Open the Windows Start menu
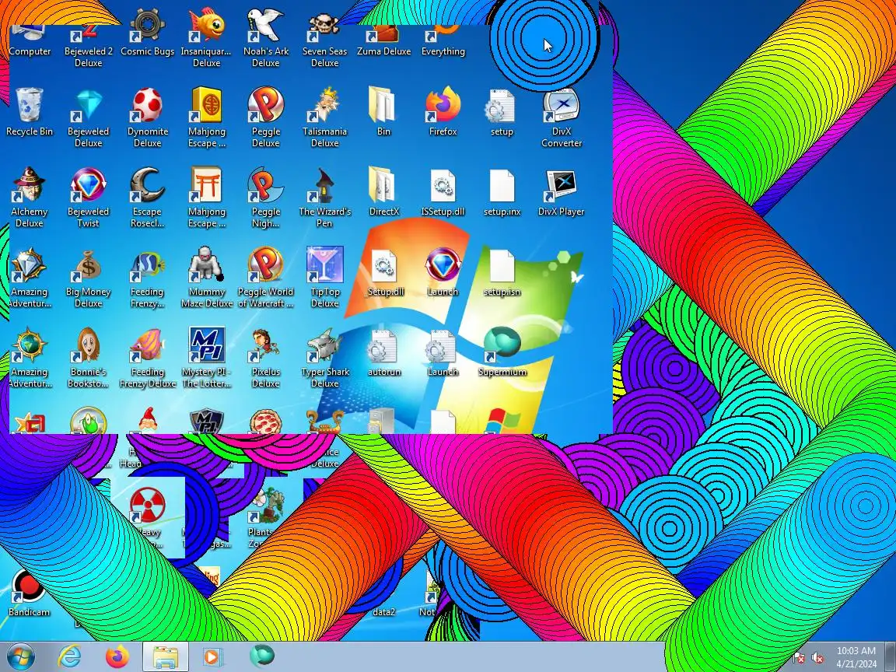This screenshot has height=672, width=896. point(20,656)
